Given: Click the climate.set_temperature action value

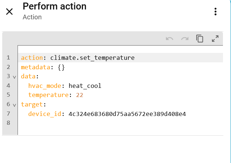Looking at the screenshot, I should click(92, 58).
